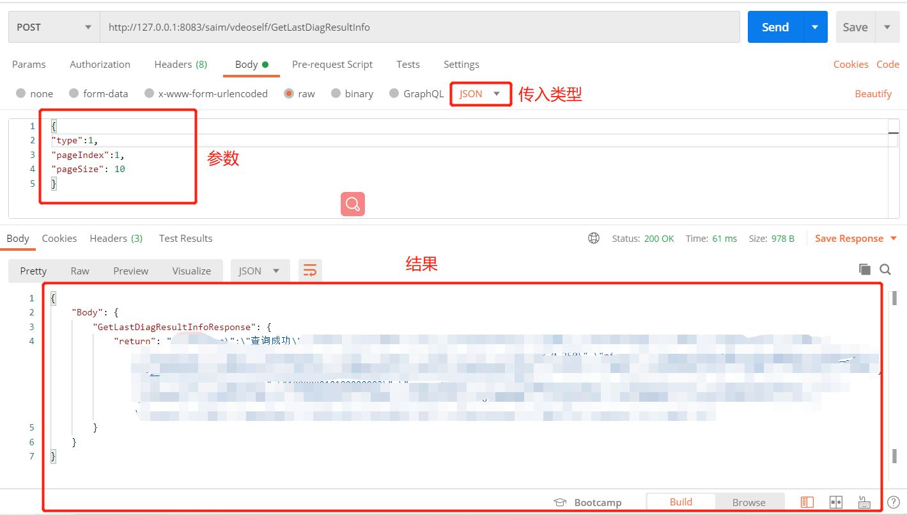This screenshot has height=515, width=907.
Task: Switch to the Authorization tab
Action: (x=100, y=65)
